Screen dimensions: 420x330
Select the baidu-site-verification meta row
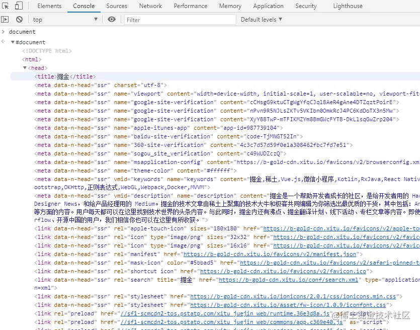[169, 136]
